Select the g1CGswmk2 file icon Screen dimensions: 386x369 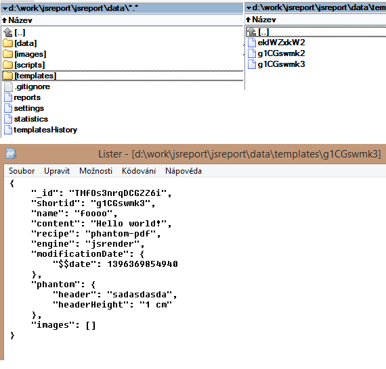coord(252,53)
